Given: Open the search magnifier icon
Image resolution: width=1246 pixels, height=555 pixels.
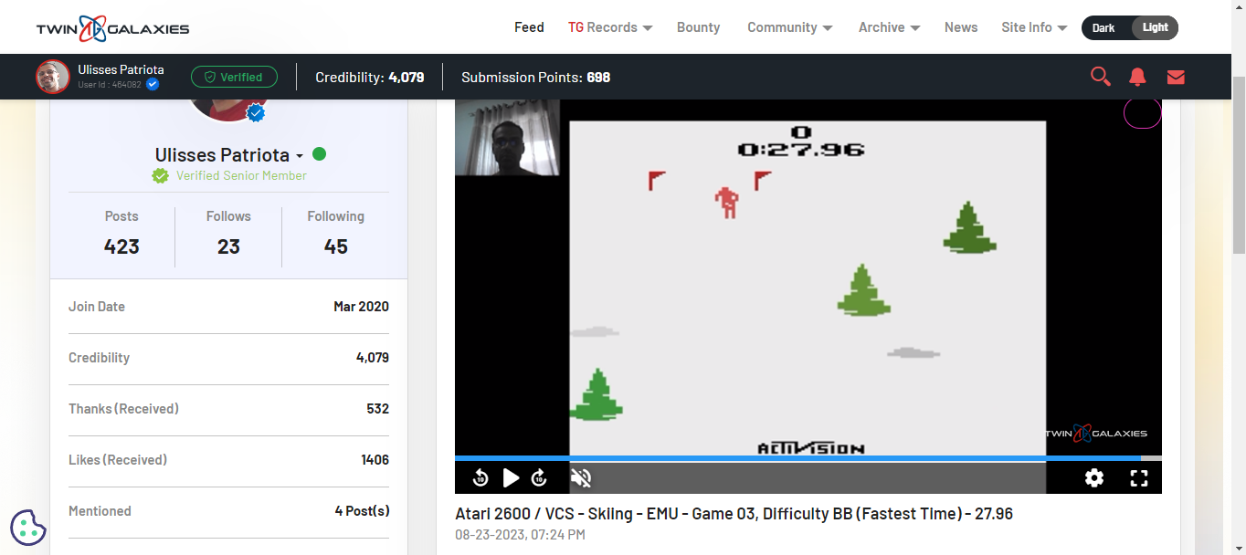Looking at the screenshot, I should tap(1101, 77).
